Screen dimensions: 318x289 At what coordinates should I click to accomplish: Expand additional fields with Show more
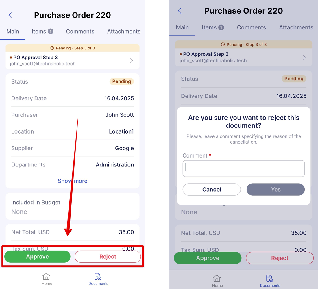(72, 181)
